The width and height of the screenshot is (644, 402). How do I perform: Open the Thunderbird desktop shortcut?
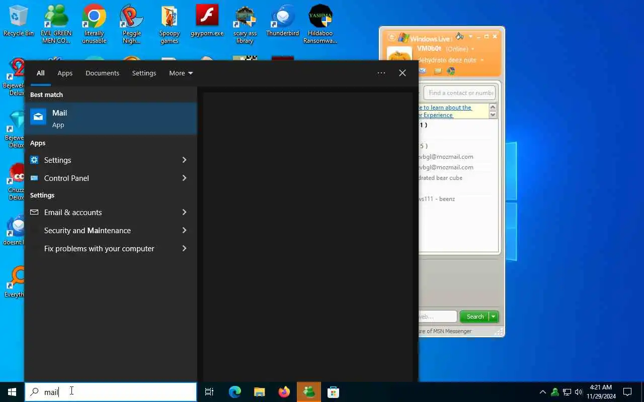pyautogui.click(x=282, y=21)
